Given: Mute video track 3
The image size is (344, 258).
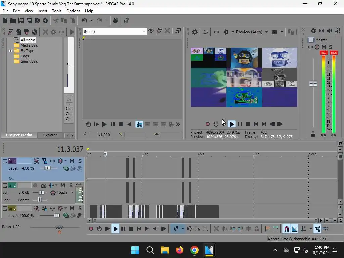Looking at the screenshot, I should 72,208.
